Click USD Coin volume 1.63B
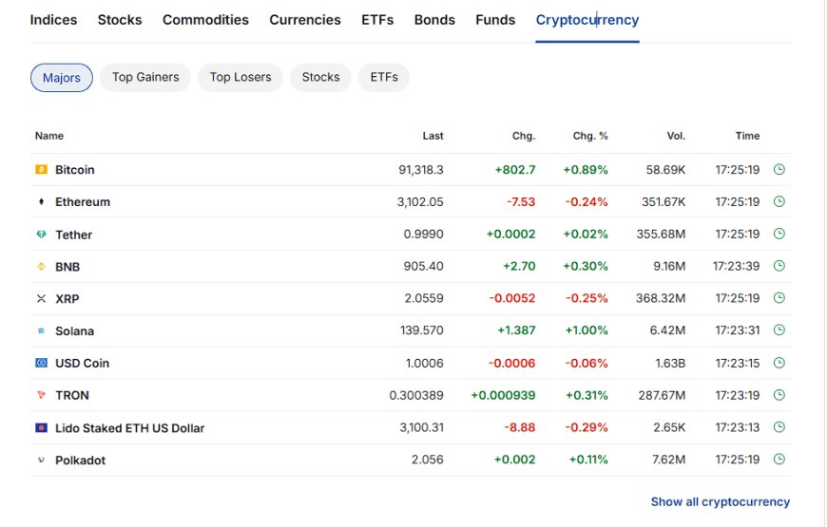 coord(670,363)
